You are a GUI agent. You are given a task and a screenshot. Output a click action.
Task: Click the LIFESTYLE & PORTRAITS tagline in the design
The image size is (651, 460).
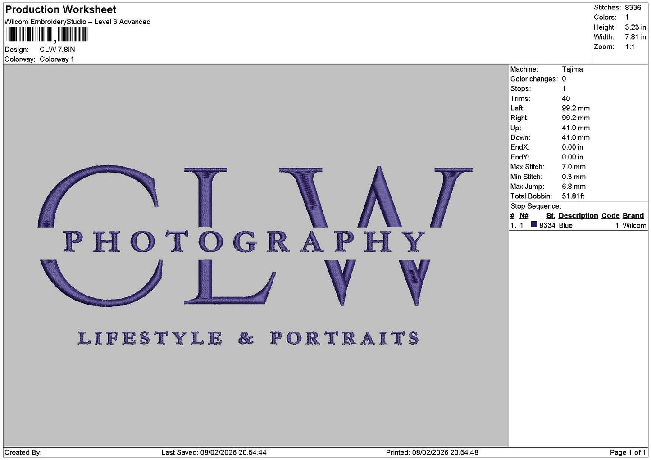click(248, 338)
